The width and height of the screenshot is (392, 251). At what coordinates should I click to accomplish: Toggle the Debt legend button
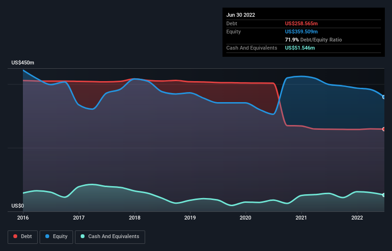tap(23, 237)
